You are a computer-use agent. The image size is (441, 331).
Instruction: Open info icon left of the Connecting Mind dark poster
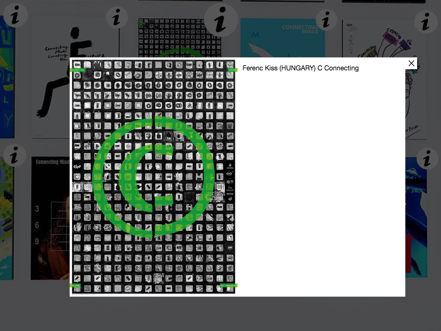[x=14, y=155]
